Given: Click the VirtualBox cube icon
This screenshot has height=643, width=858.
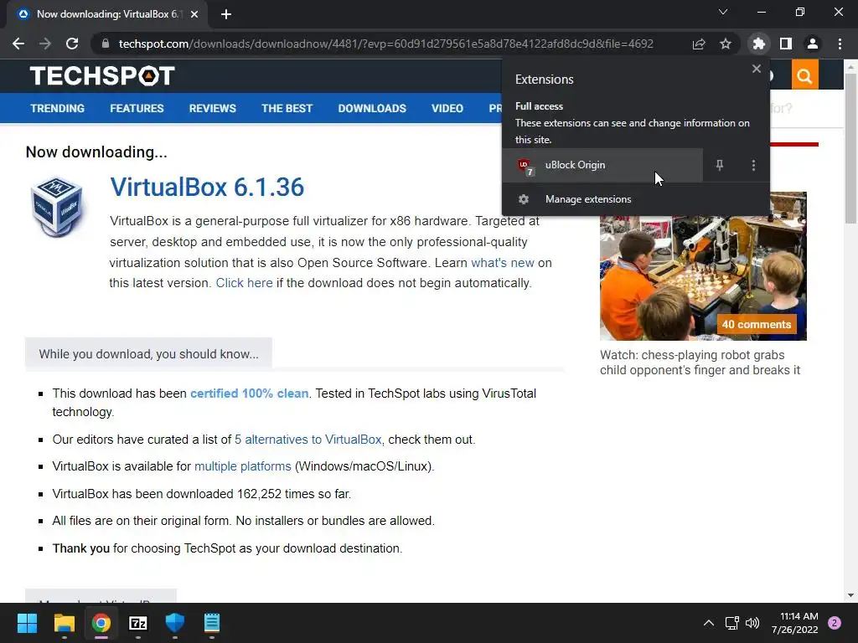Looking at the screenshot, I should (58, 206).
